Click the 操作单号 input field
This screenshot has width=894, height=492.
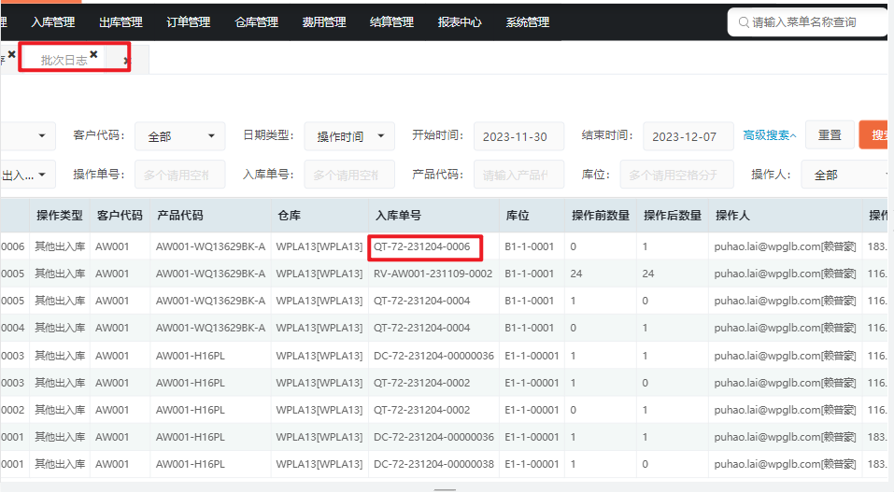(180, 175)
